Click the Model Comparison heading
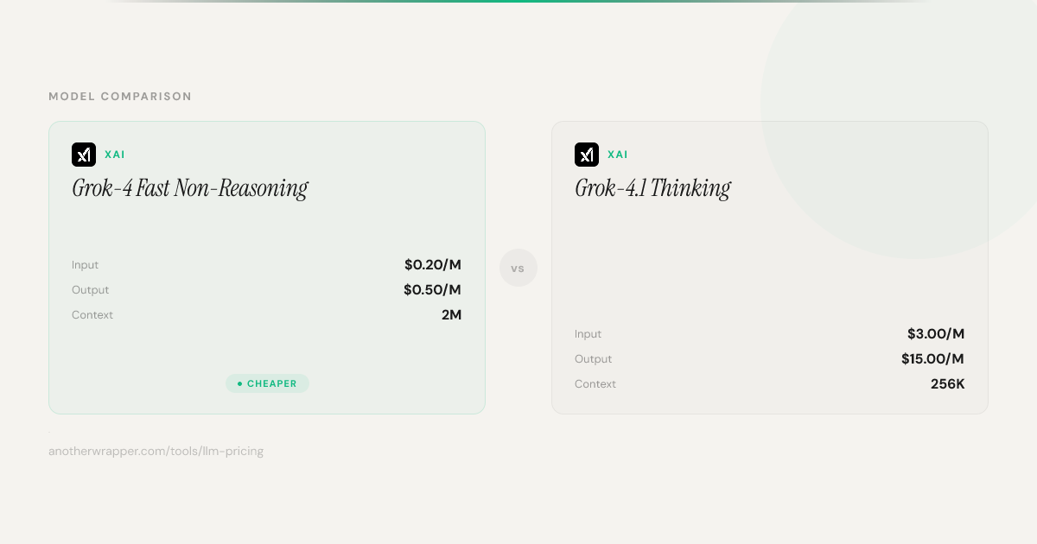Screen dimensions: 1037x544 click(120, 97)
